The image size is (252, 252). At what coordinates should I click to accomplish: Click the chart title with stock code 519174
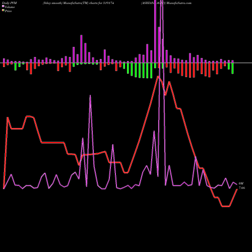(78, 3)
